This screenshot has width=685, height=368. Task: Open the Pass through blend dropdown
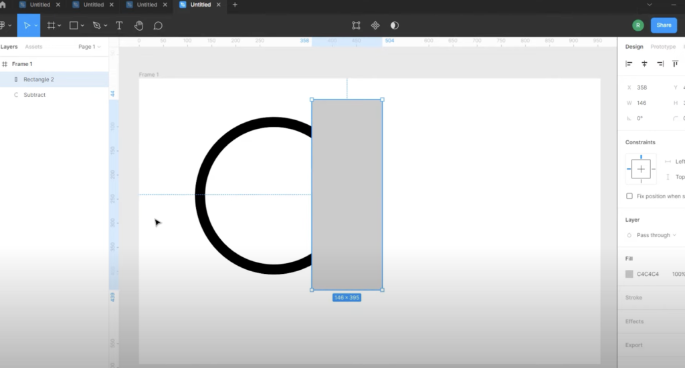tap(656, 235)
